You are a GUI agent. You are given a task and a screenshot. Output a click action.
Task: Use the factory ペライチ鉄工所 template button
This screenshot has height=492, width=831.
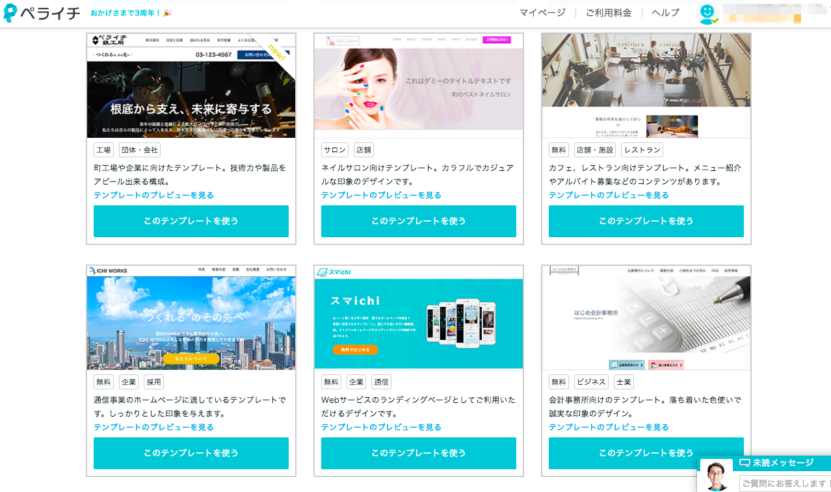click(x=191, y=221)
